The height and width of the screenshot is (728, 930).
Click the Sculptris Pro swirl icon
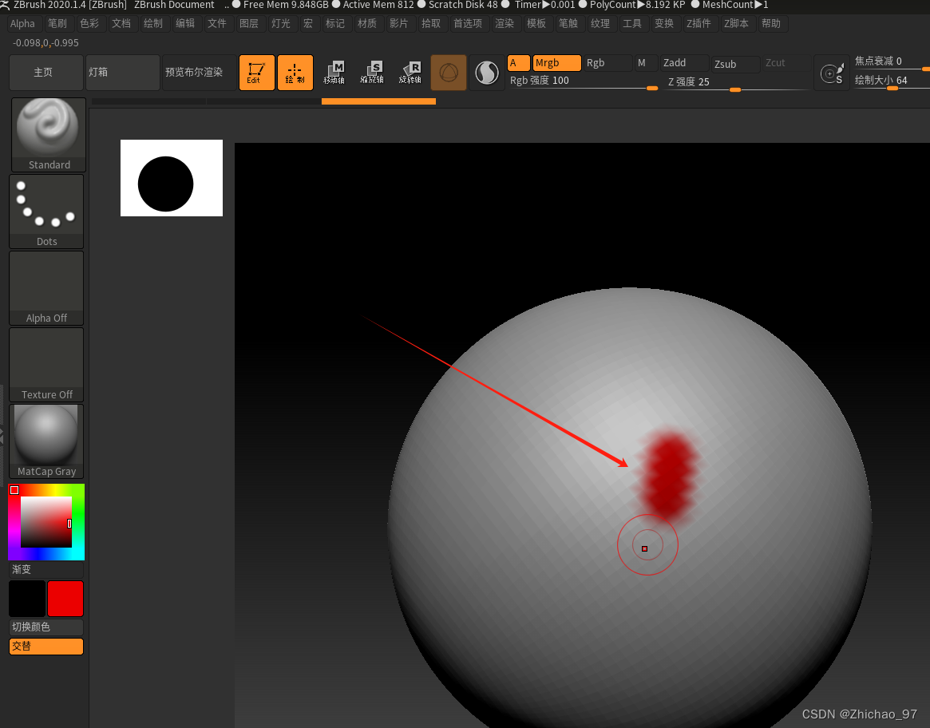click(x=487, y=73)
